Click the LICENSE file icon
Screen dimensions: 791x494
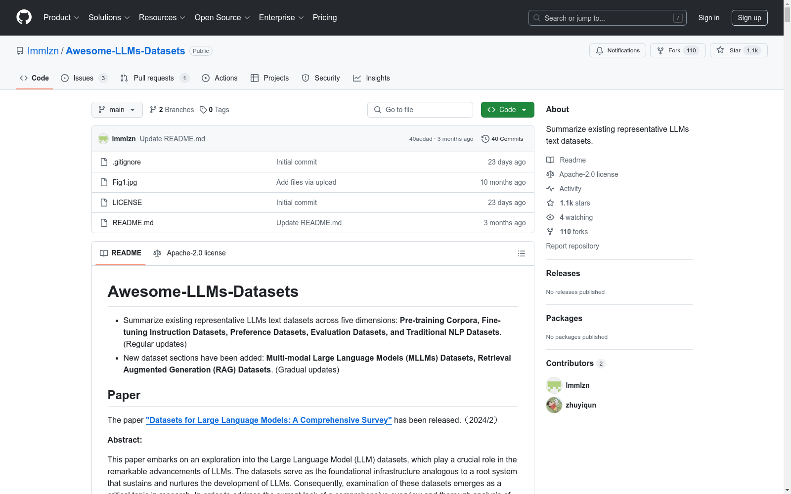coord(104,203)
